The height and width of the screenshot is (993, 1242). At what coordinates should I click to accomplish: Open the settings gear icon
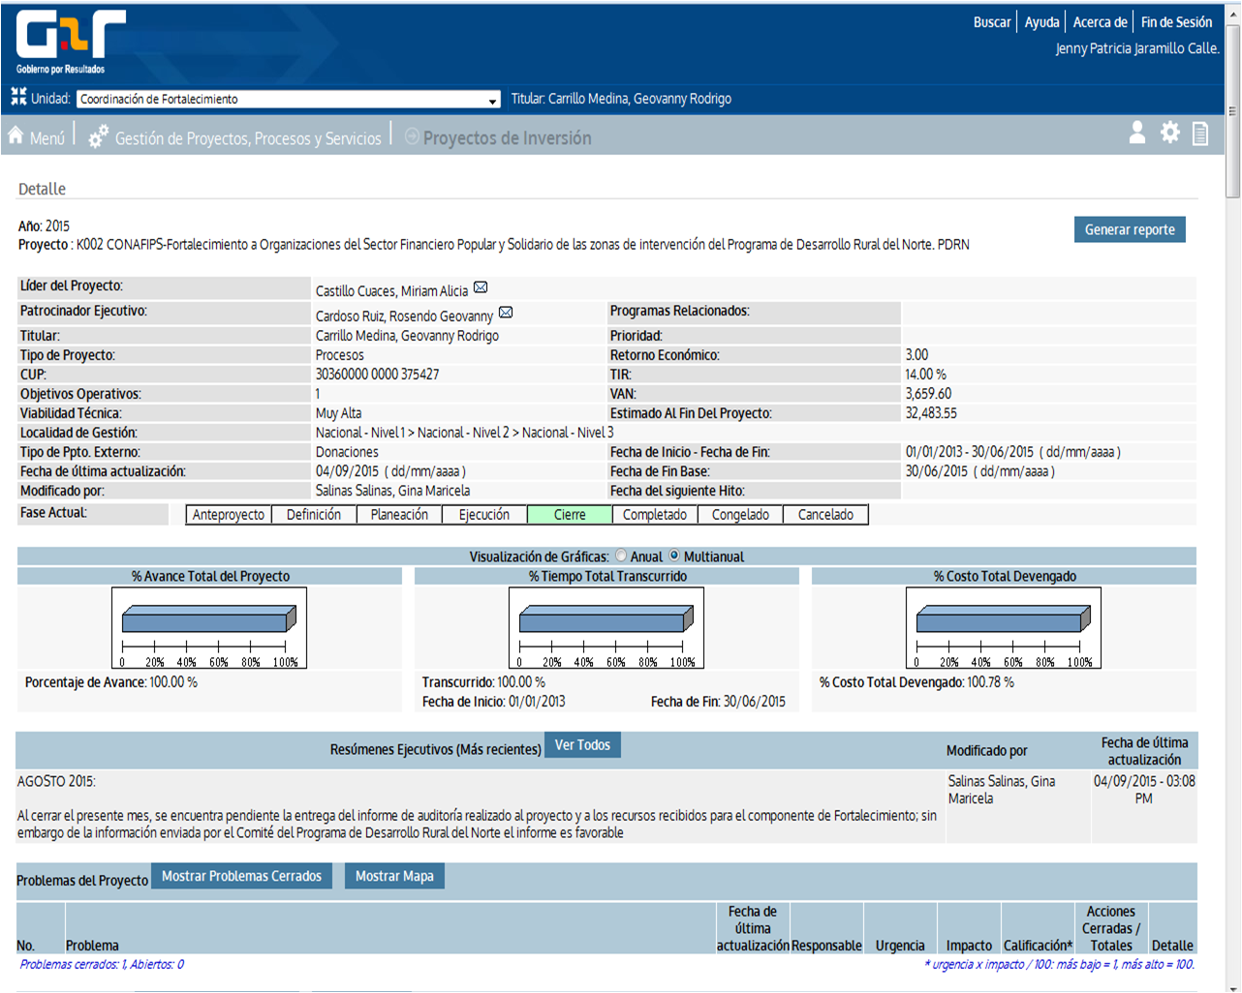pyautogui.click(x=1169, y=134)
